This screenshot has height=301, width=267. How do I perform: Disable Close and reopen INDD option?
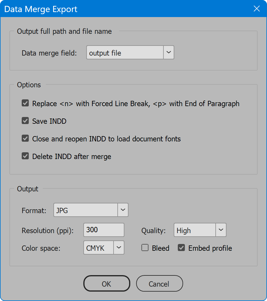coord(25,138)
